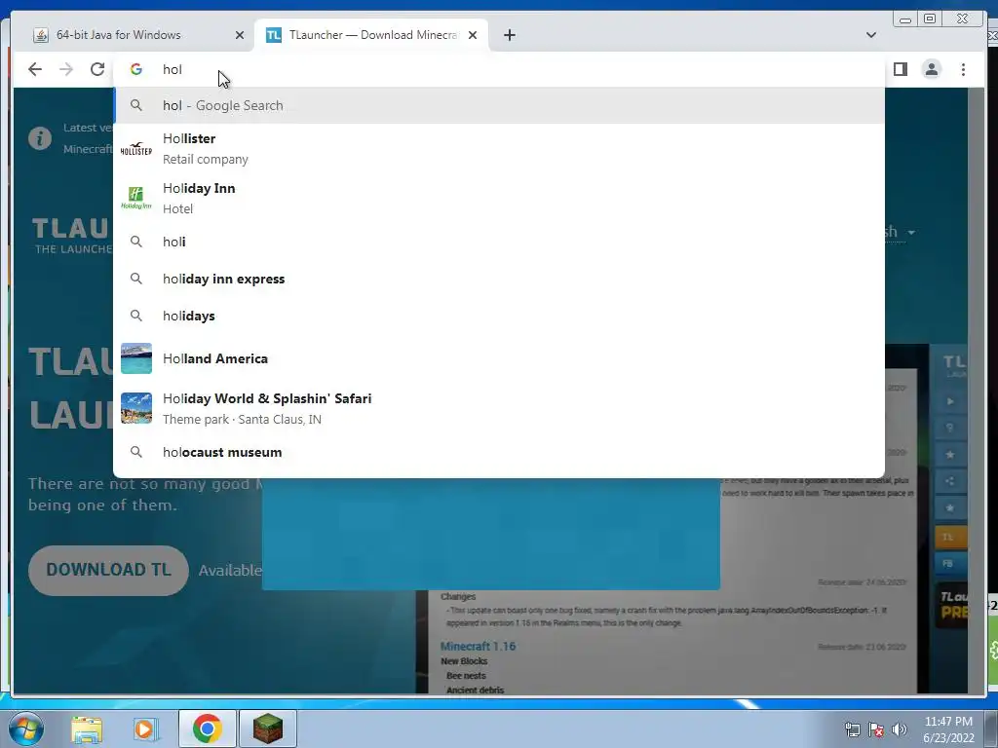Pick the "holidays" search suggestion
998x748 pixels.
[499, 316]
